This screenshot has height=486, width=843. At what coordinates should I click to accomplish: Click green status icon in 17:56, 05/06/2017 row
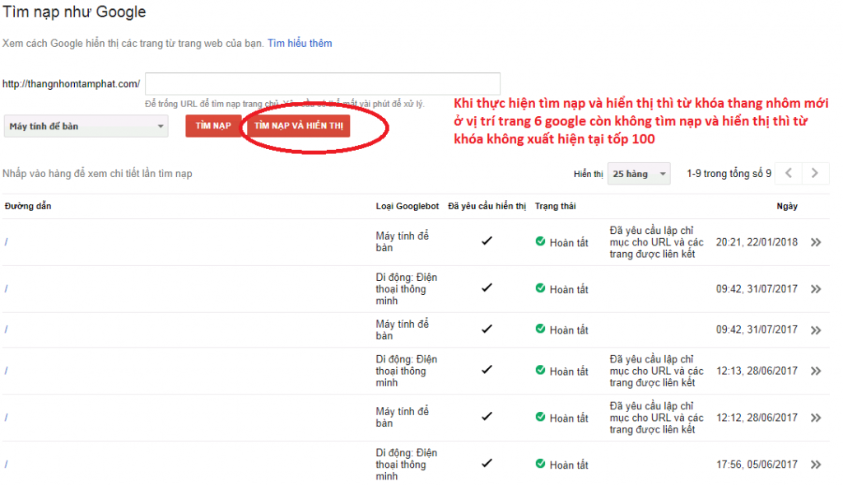(x=540, y=464)
